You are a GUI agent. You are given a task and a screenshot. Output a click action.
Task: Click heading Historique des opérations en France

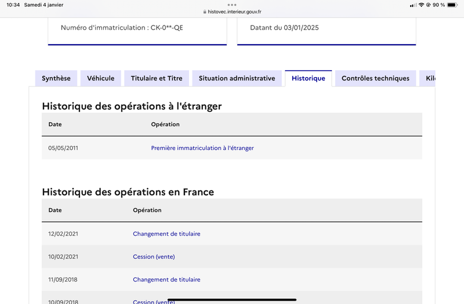128,192
